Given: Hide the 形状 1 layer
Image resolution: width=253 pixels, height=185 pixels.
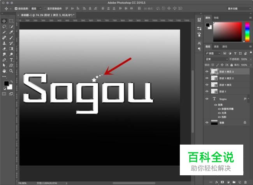Looking at the screenshot, I should tap(207, 91).
